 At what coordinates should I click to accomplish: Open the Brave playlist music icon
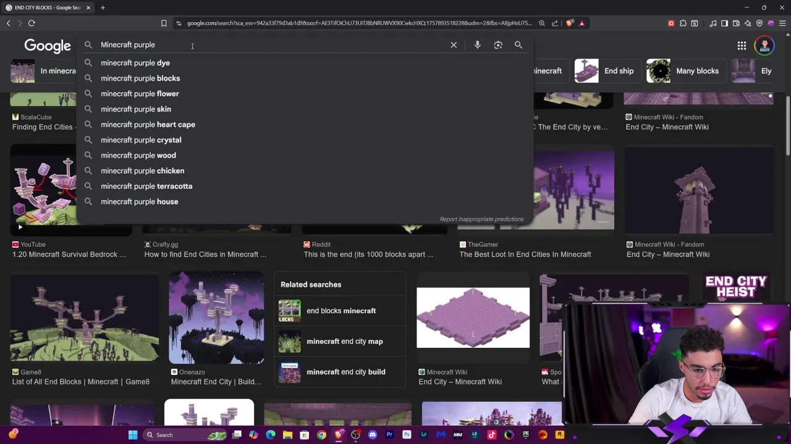(x=713, y=23)
